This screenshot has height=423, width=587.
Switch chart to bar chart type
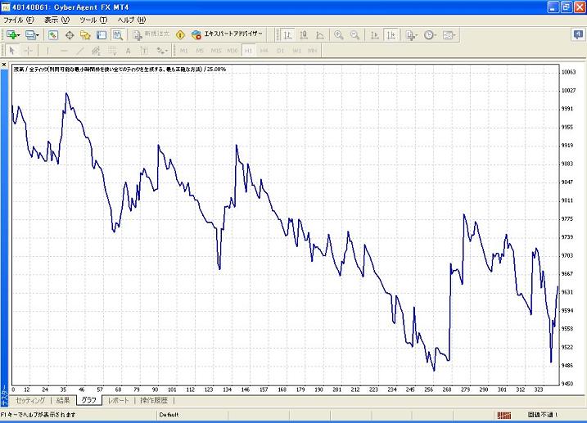(287, 35)
